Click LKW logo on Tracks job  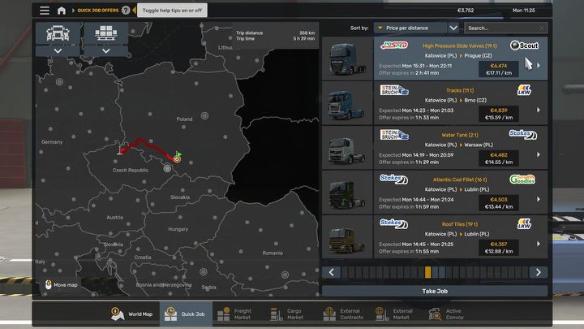click(x=524, y=90)
